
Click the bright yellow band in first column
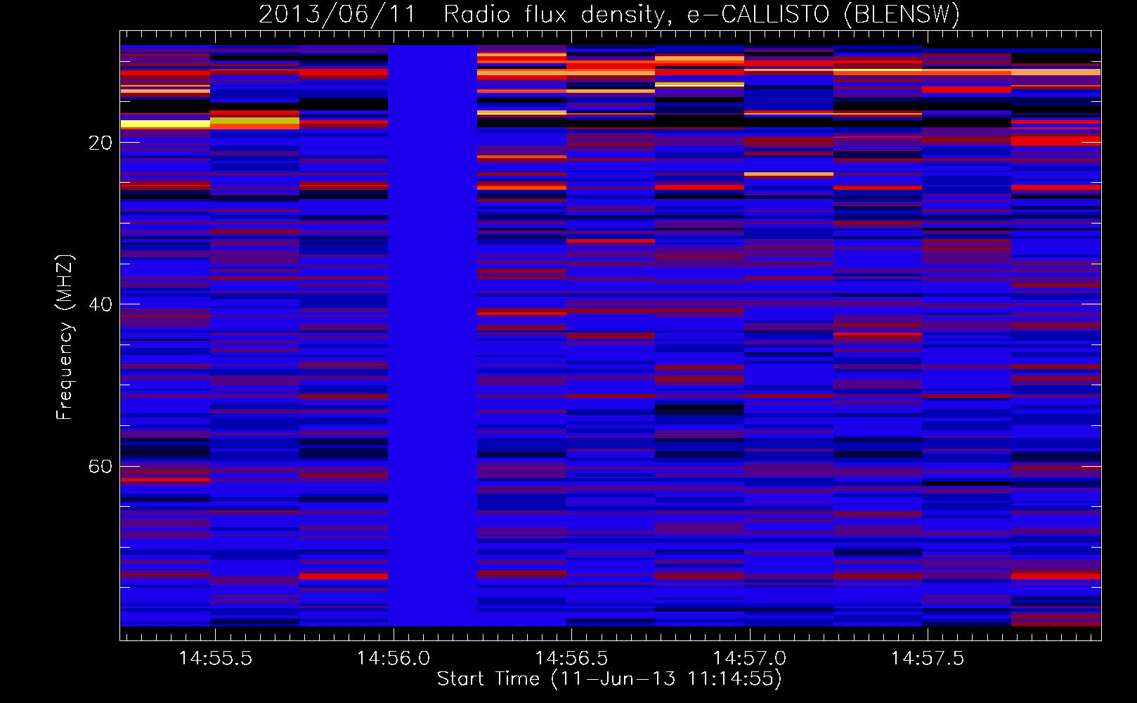[165, 124]
